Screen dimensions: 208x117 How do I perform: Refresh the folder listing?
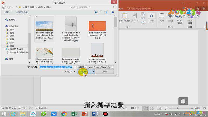pyautogui.click(x=74, y=7)
